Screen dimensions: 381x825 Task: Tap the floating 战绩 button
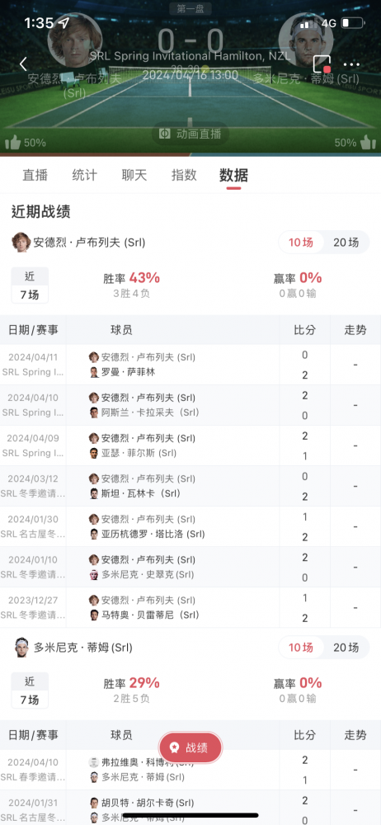coord(190,747)
